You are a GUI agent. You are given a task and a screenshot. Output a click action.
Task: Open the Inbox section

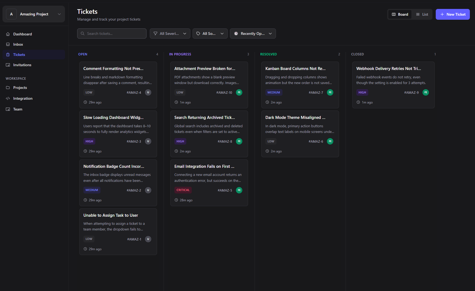[18, 44]
